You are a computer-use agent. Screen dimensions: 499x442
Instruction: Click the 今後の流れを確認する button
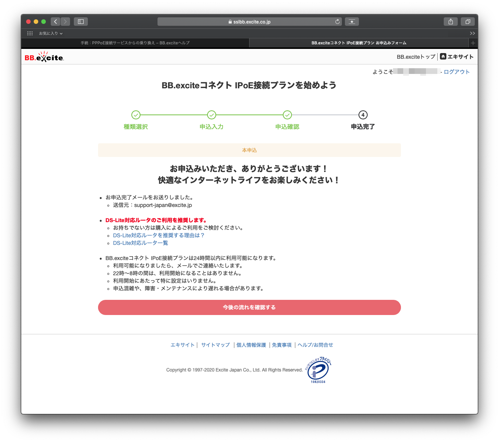[x=250, y=307]
